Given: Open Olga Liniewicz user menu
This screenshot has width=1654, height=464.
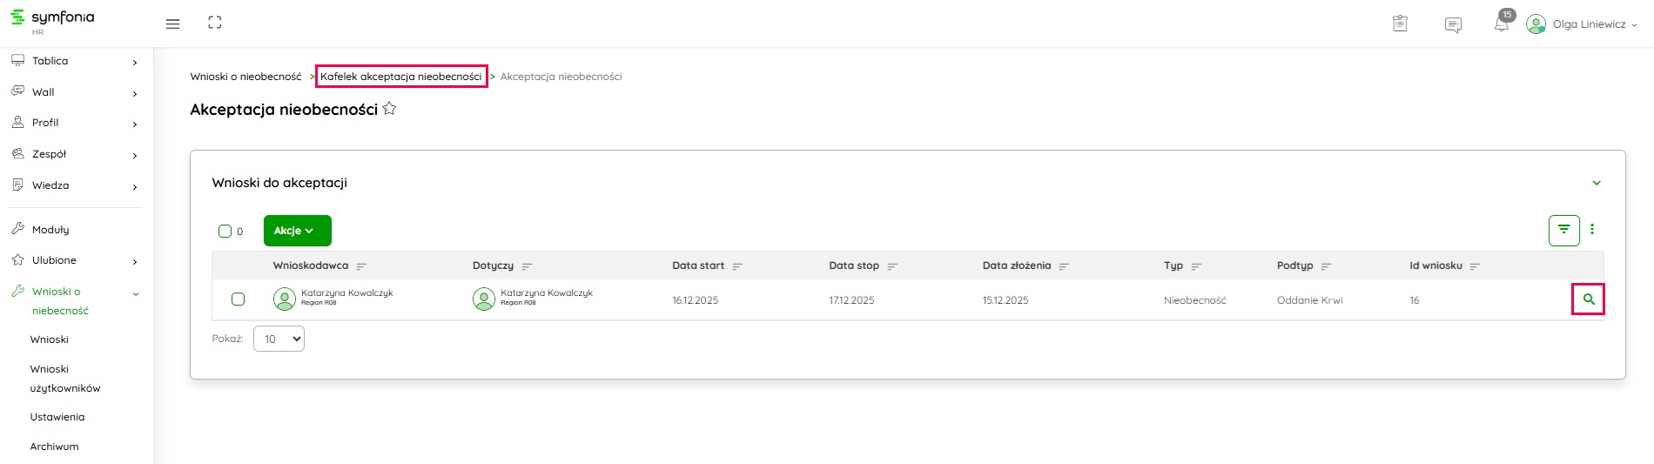Looking at the screenshot, I should click(x=1583, y=24).
